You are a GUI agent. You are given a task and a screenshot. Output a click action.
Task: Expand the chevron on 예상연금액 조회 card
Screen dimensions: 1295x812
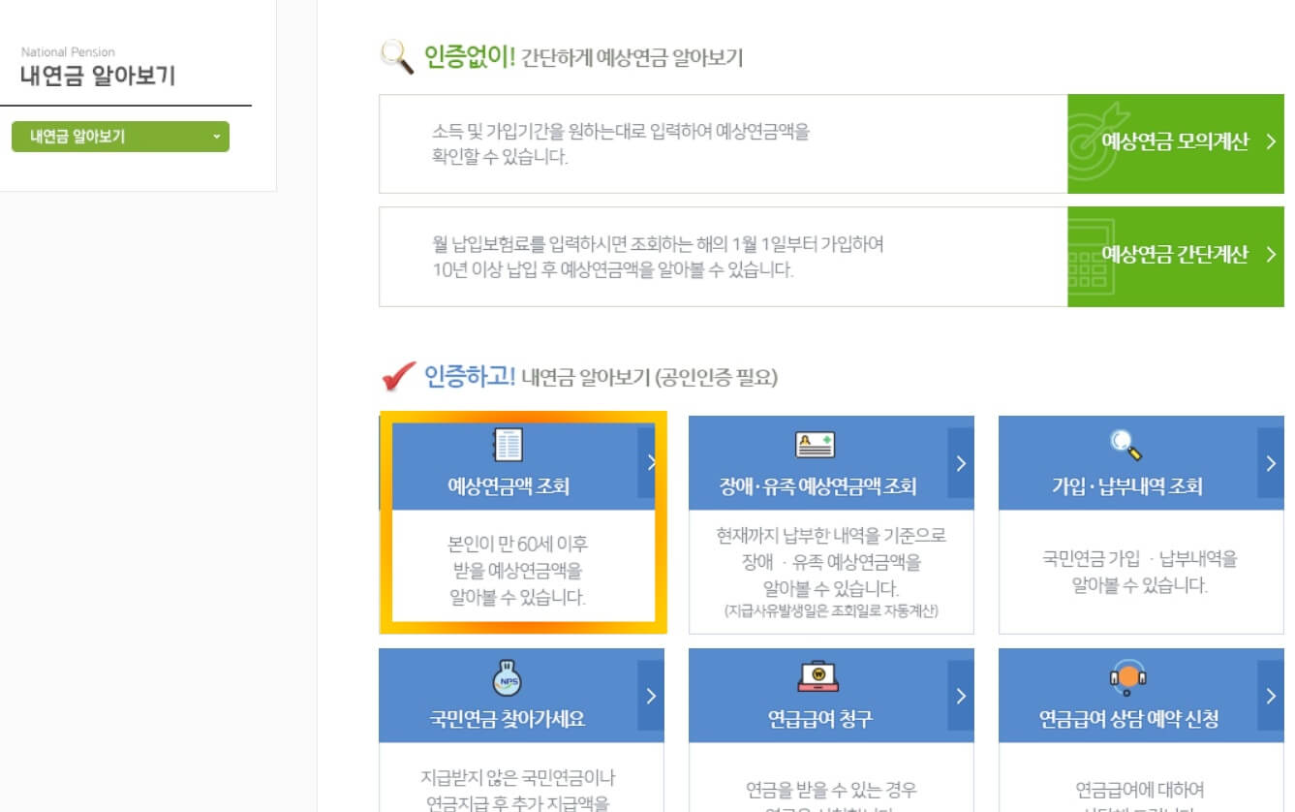(651, 461)
